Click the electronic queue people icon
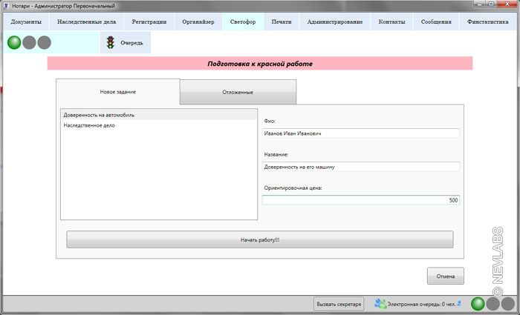This screenshot has height=315, width=520. tap(380, 303)
